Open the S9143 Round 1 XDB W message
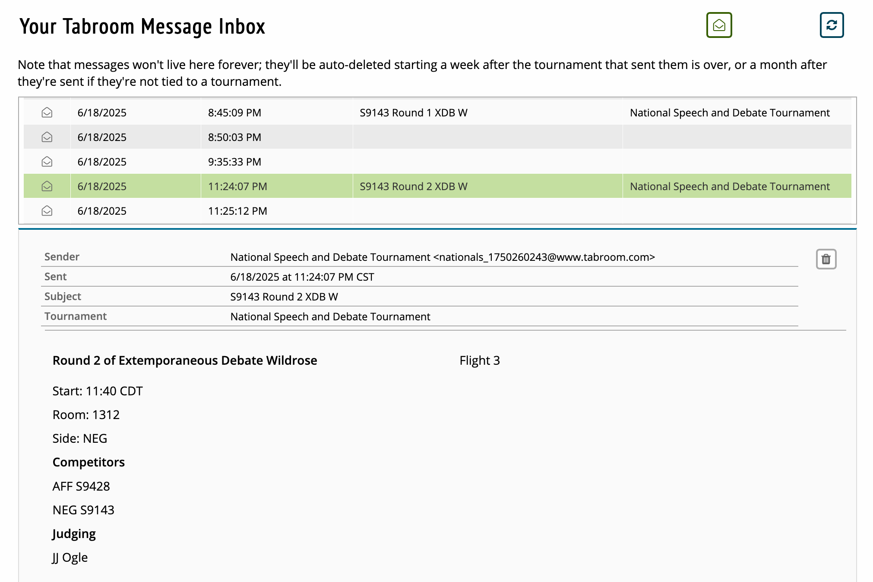Screen dimensions: 873x582 pyautogui.click(x=414, y=113)
